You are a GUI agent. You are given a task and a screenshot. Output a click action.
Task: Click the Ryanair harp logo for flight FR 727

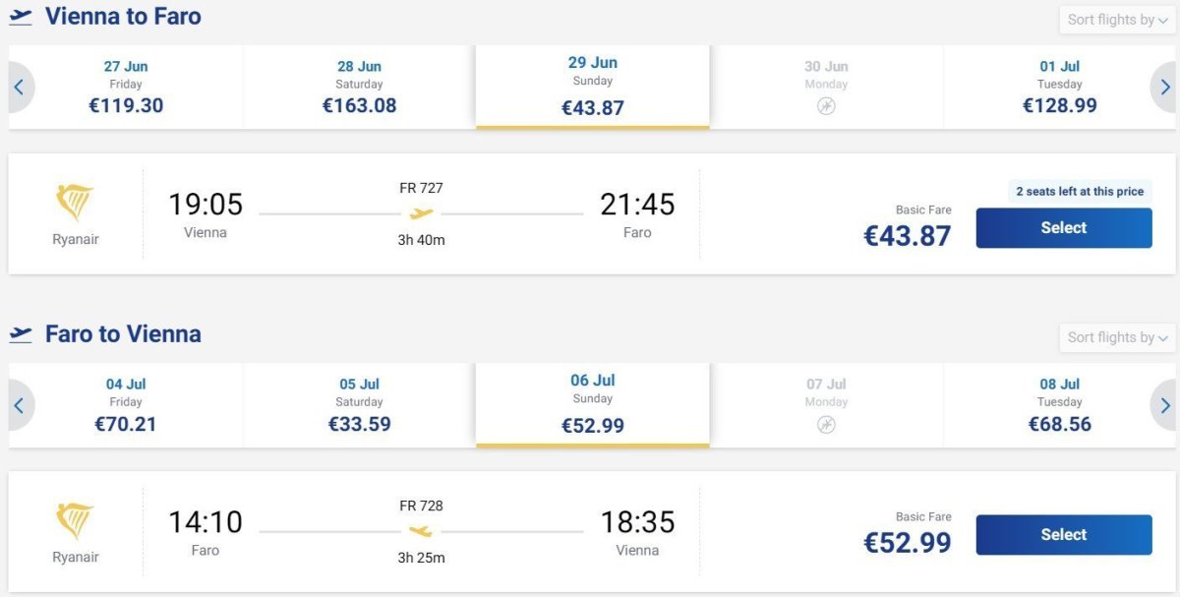76,203
